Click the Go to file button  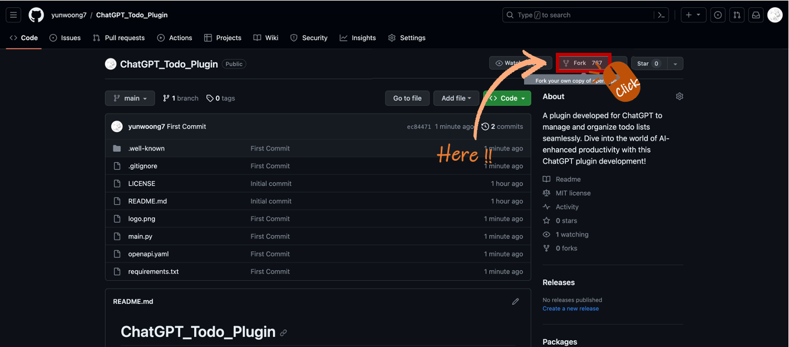tap(407, 98)
